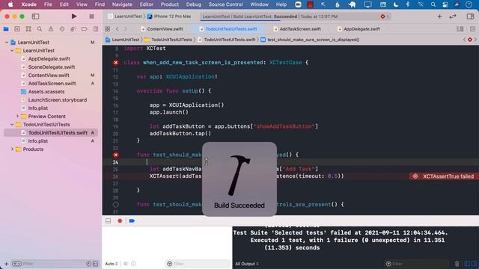
Task: Click the variables view filter field
Action: point(198,264)
